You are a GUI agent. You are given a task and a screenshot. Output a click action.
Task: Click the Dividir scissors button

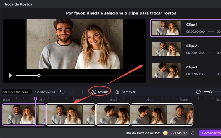click(100, 92)
